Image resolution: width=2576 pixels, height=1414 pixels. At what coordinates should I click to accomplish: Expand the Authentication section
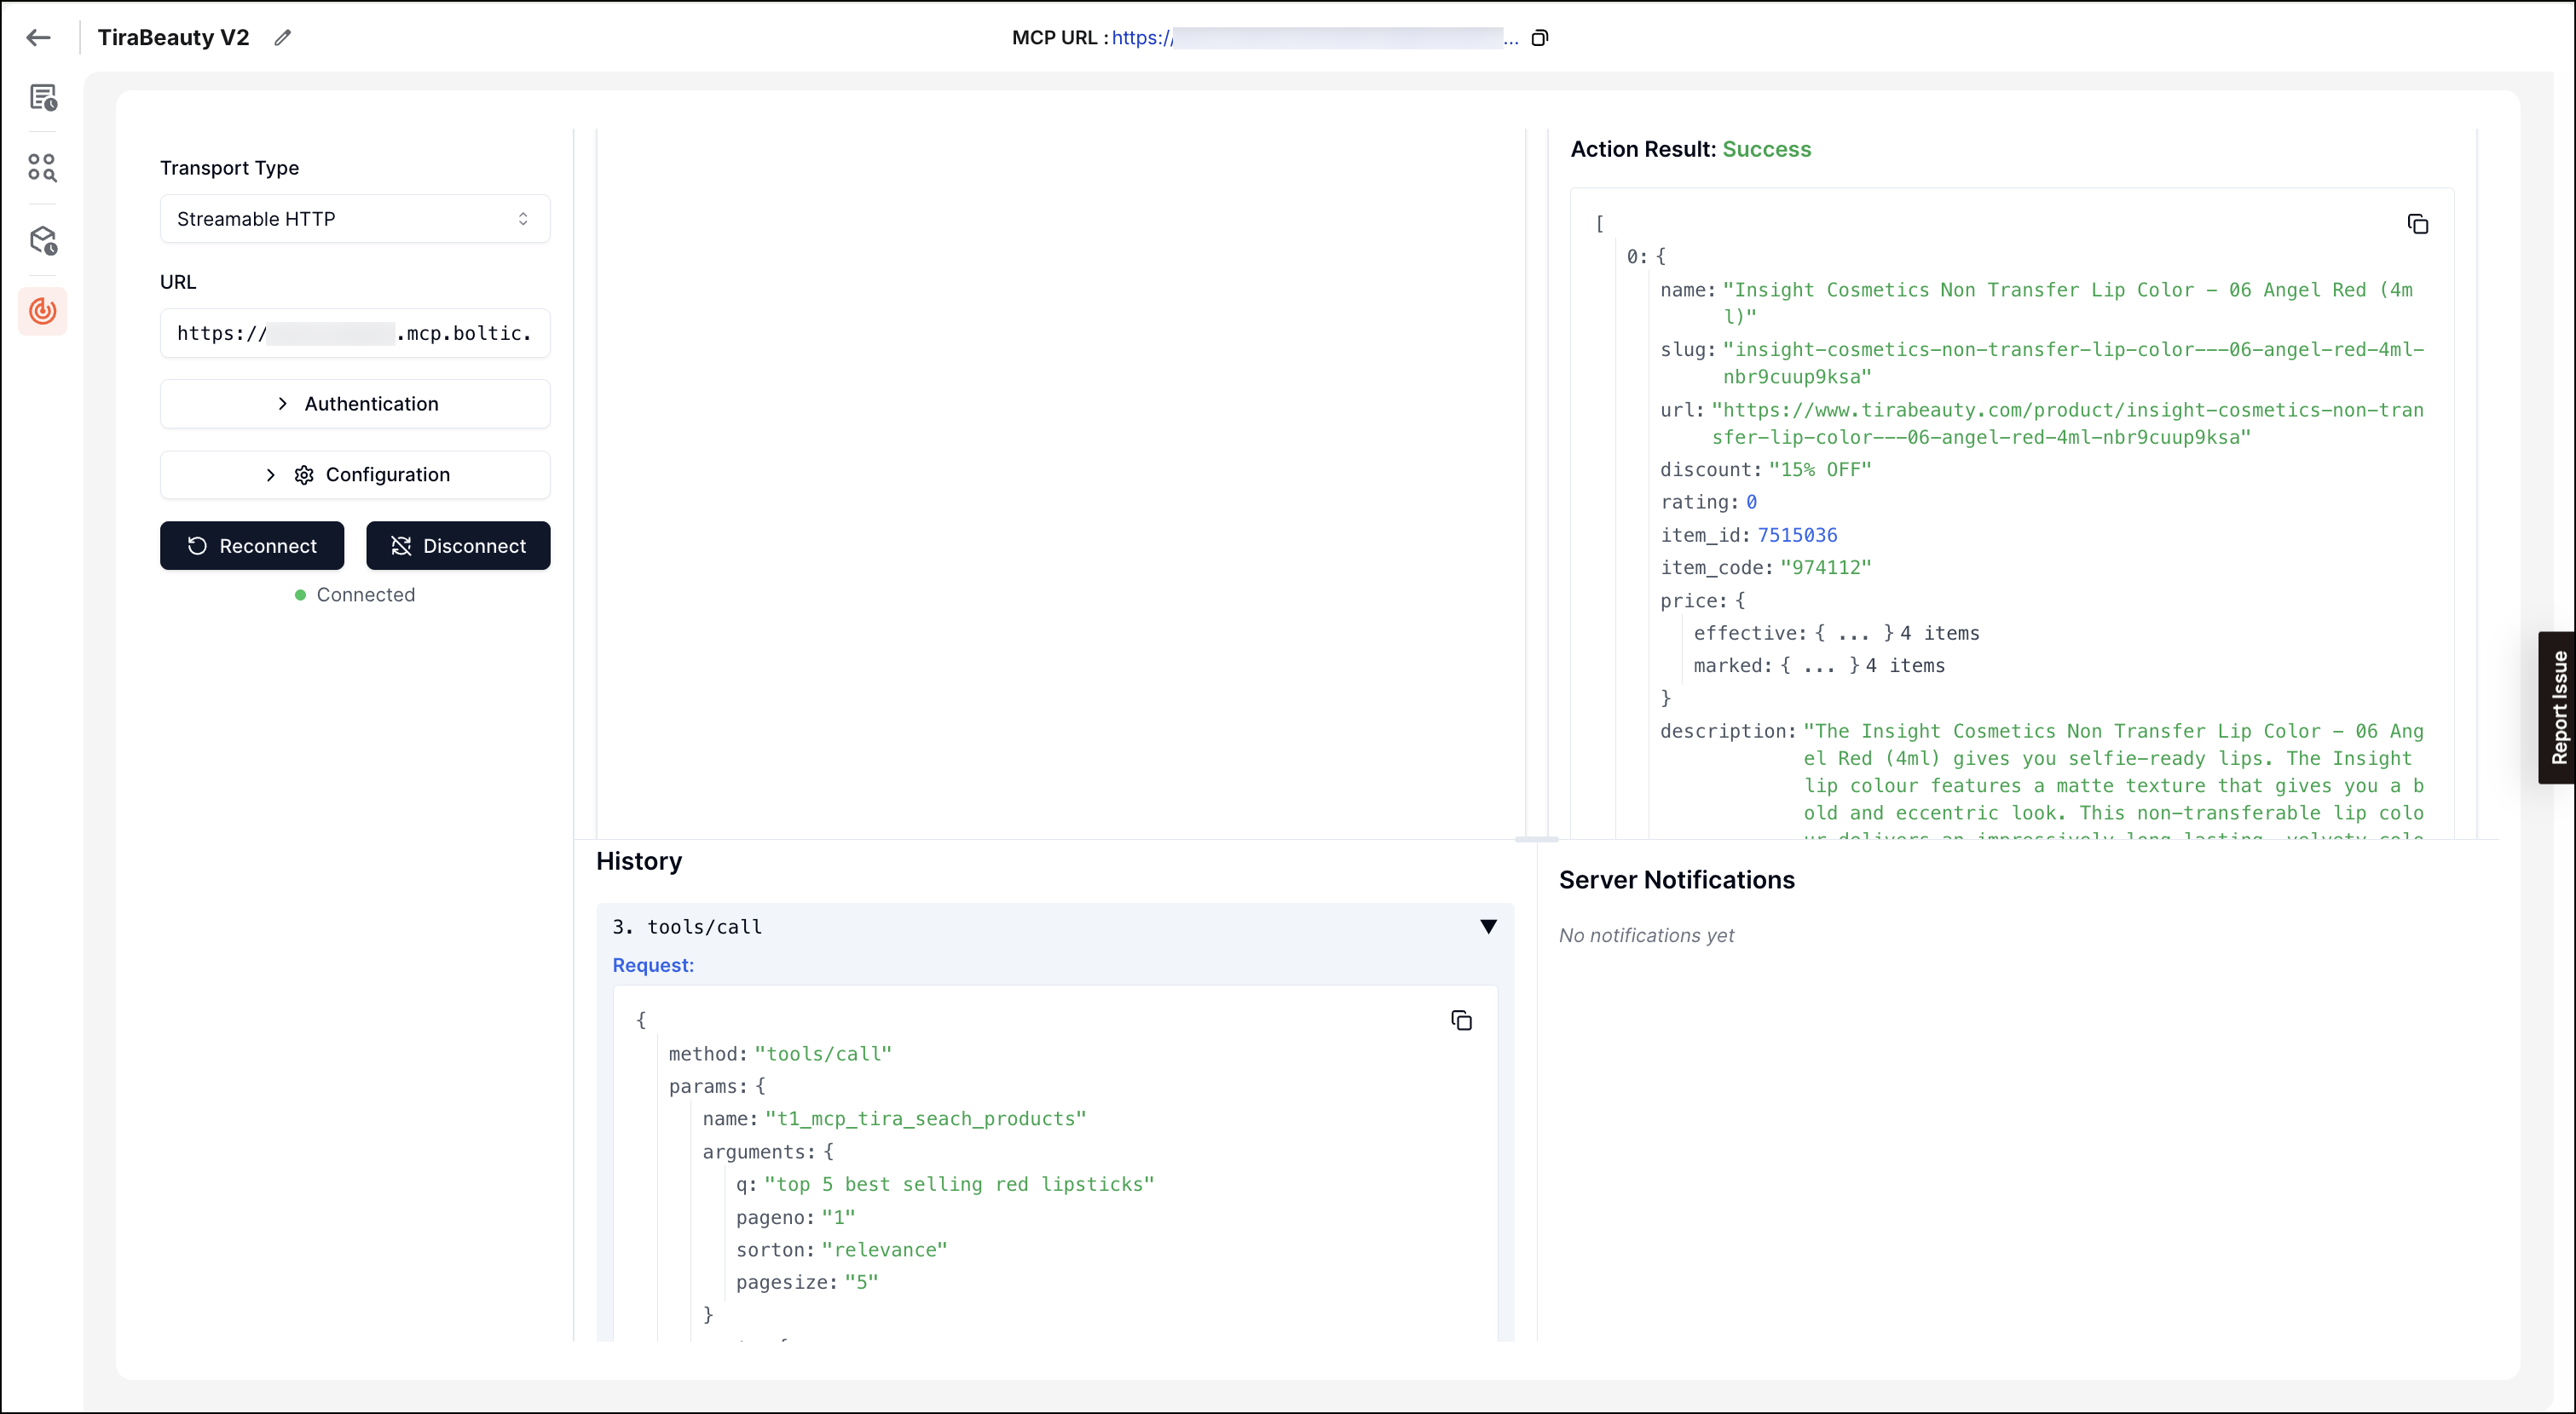[x=355, y=404]
